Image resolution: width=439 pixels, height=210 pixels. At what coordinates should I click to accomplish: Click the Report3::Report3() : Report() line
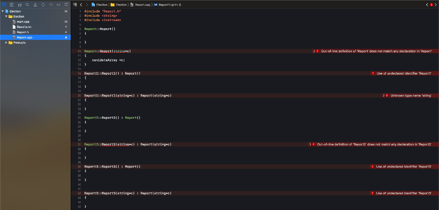click(112, 167)
